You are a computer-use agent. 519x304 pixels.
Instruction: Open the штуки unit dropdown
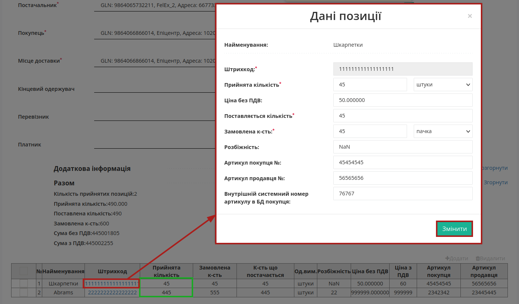443,85
